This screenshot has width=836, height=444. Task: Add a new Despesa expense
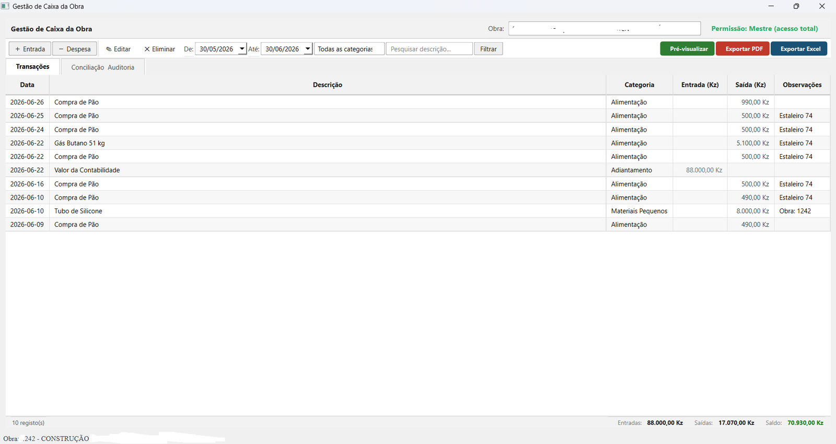tap(75, 49)
